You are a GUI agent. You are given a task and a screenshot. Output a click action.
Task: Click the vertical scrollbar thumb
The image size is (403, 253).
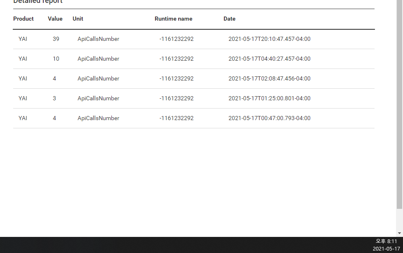399,103
